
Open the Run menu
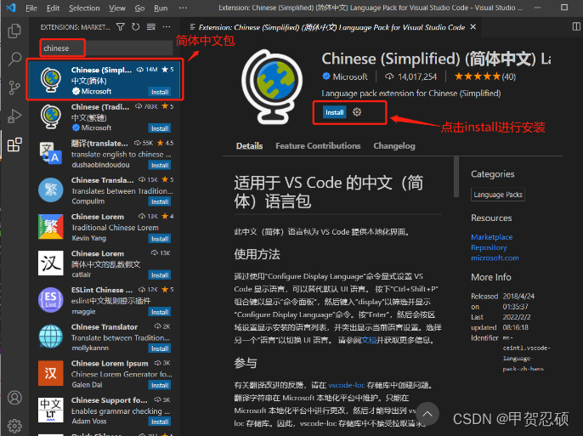[161, 8]
